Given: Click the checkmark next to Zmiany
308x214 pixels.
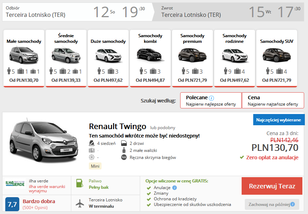Looking at the screenshot, I should click(x=149, y=193).
